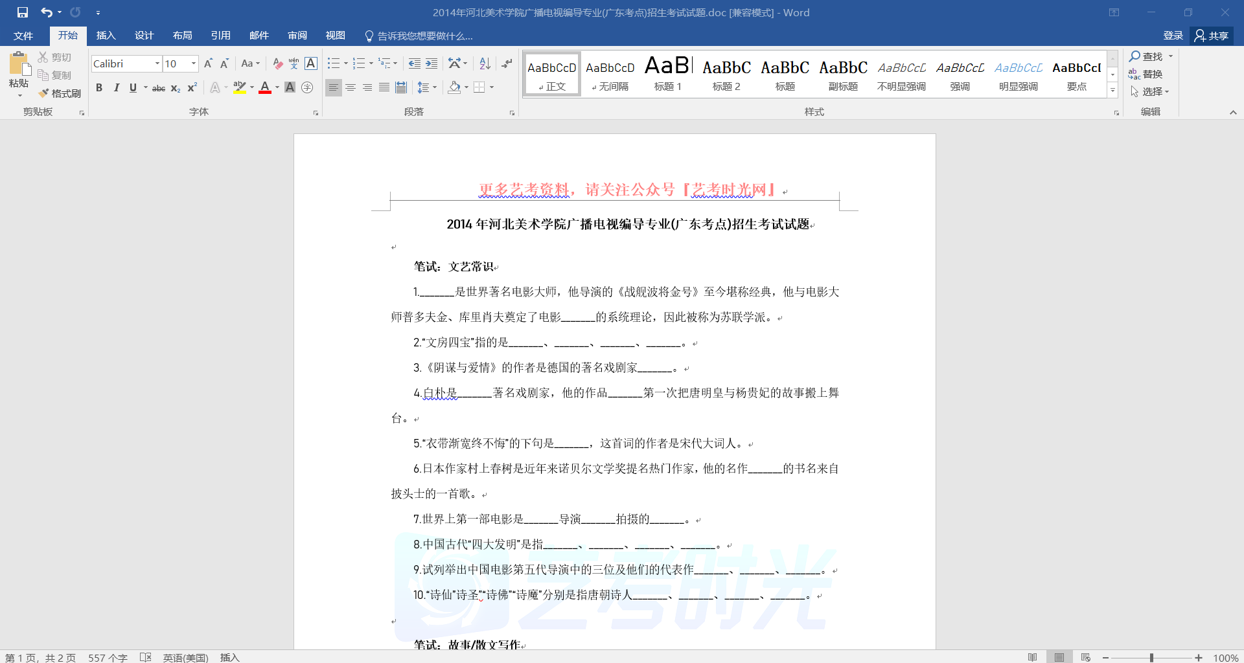Click the Format Painter brush
This screenshot has height=663, width=1244.
coord(60,93)
